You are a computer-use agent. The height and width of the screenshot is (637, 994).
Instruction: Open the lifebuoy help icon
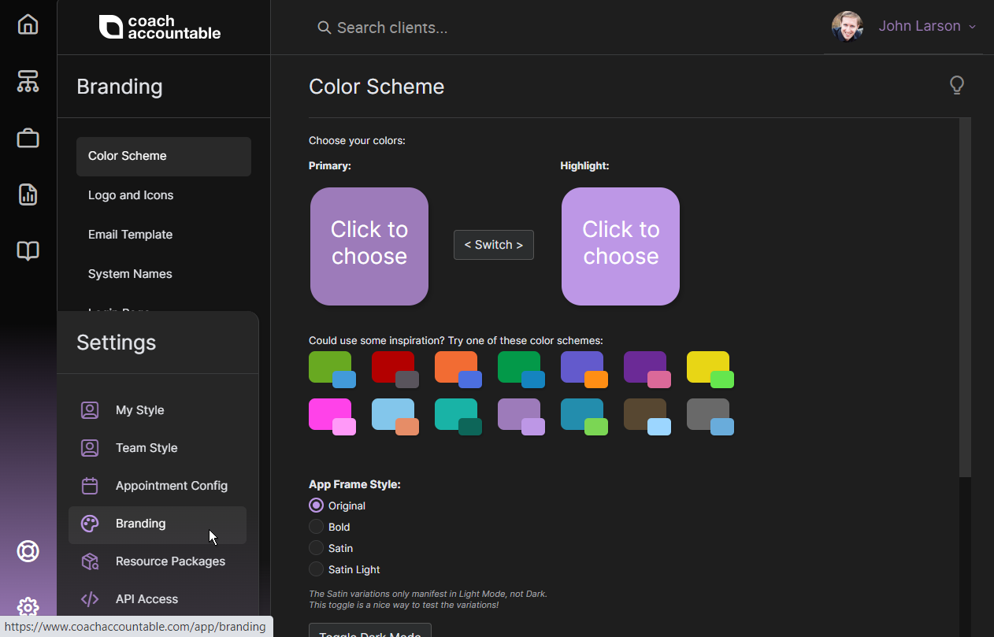[x=28, y=551]
